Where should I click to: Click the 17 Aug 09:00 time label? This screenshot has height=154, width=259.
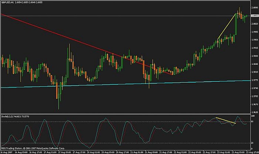[65, 152]
